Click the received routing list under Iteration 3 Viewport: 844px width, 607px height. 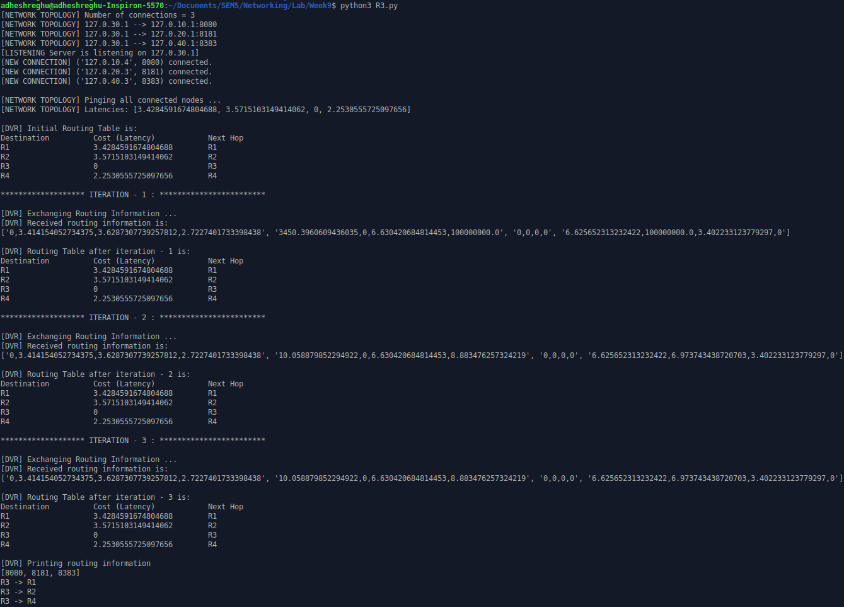pos(422,478)
